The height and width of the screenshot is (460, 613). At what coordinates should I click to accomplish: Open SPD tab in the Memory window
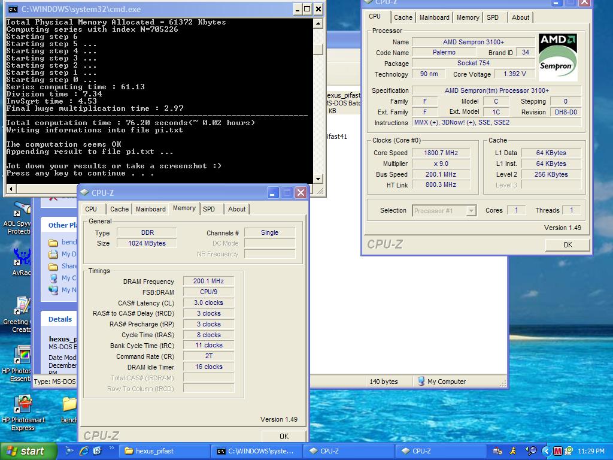(x=209, y=209)
